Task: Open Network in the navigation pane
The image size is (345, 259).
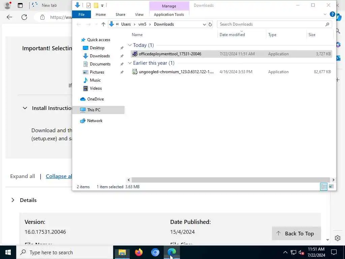Action: (x=95, y=121)
